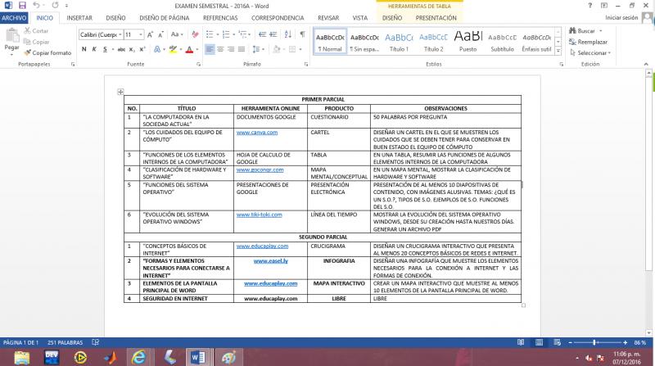Switch to INSERTAR tab

point(79,18)
